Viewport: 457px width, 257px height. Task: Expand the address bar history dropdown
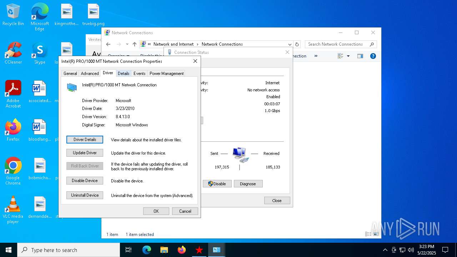pyautogui.click(x=290, y=44)
